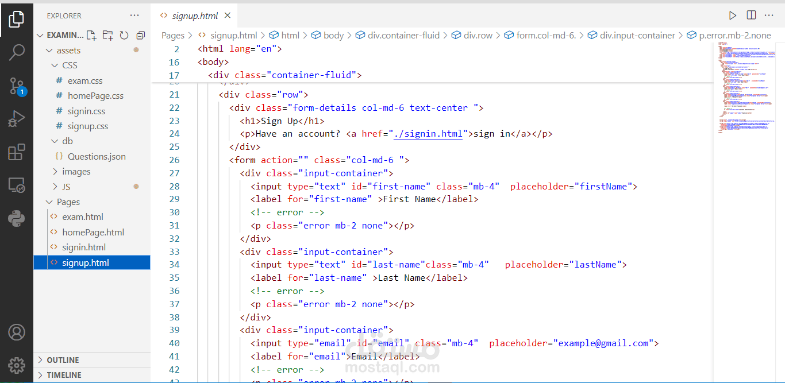Collapse all folders in Explorer
This screenshot has width=785, height=383.
(x=140, y=36)
